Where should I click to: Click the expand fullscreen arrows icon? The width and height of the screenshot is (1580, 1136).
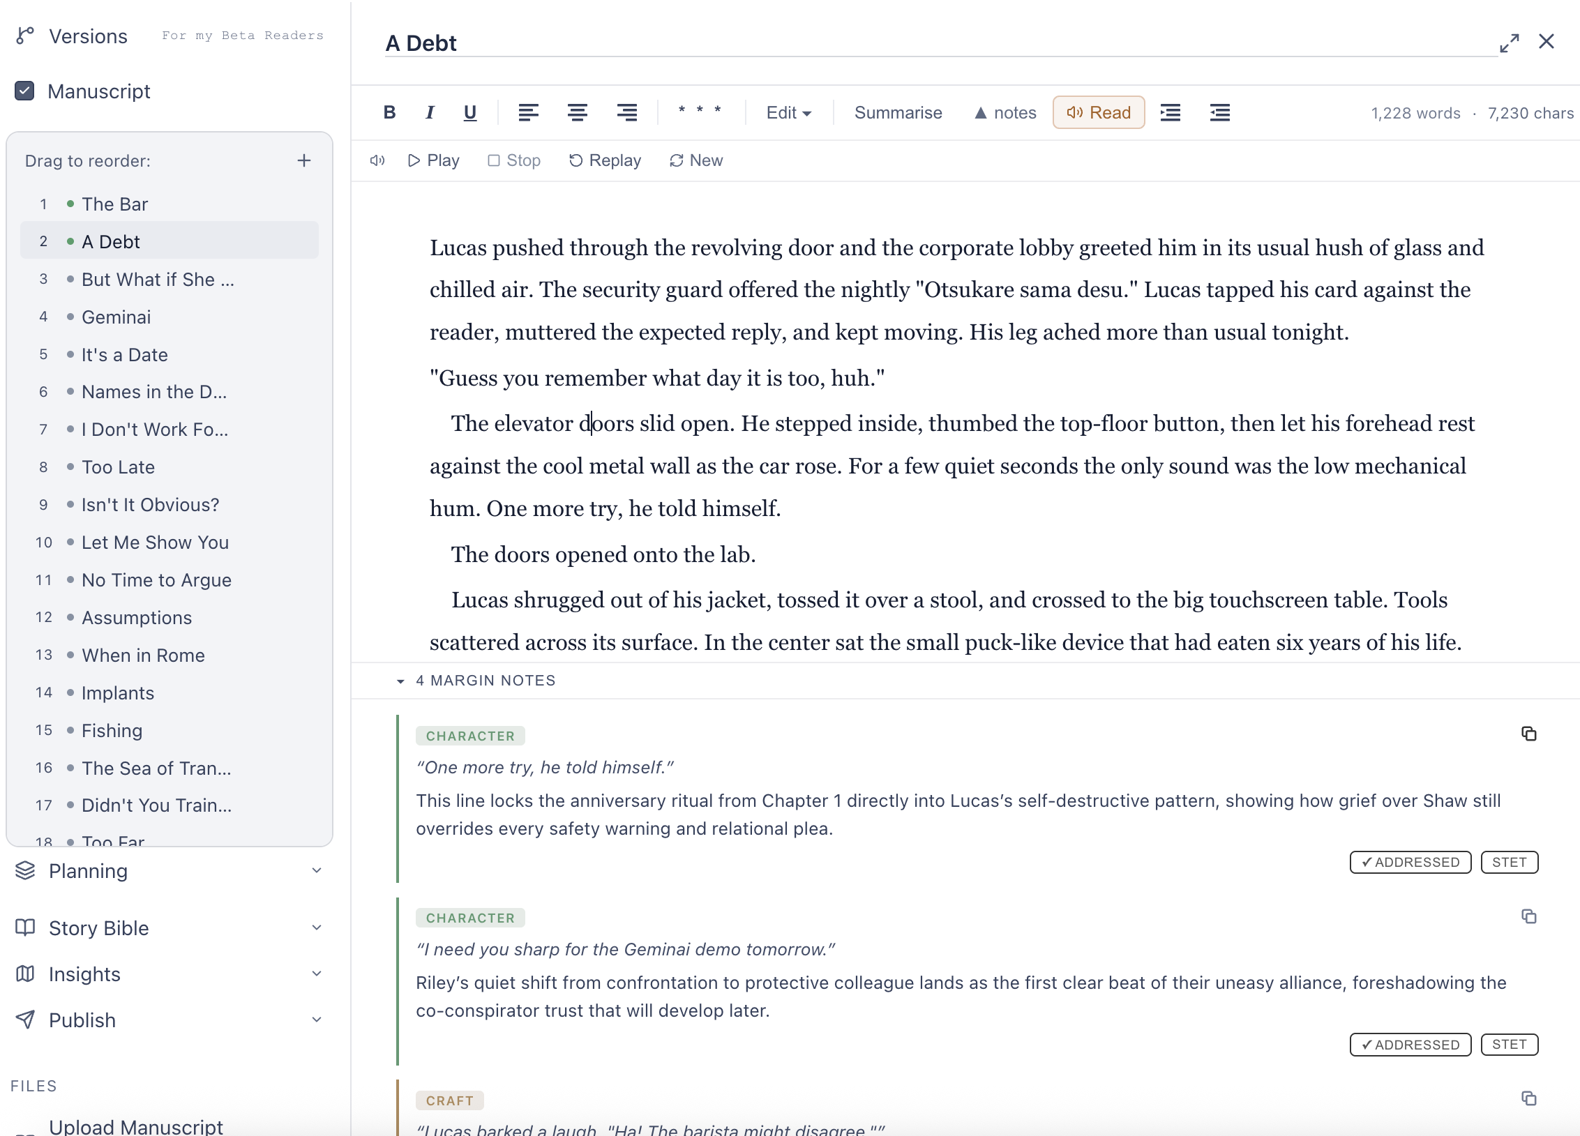[1509, 43]
